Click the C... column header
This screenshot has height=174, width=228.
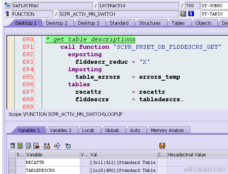pos(162,154)
